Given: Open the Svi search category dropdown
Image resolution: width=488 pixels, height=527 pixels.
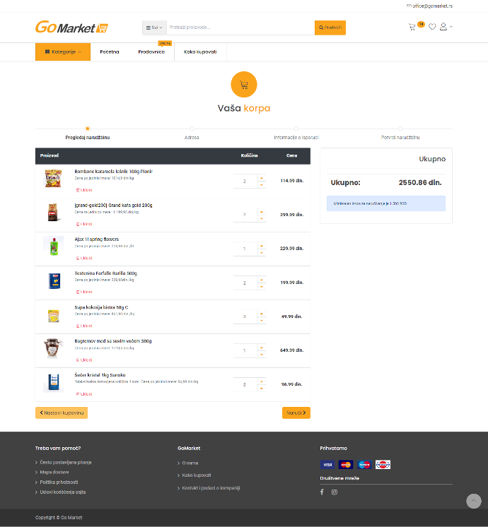Looking at the screenshot, I should [154, 28].
